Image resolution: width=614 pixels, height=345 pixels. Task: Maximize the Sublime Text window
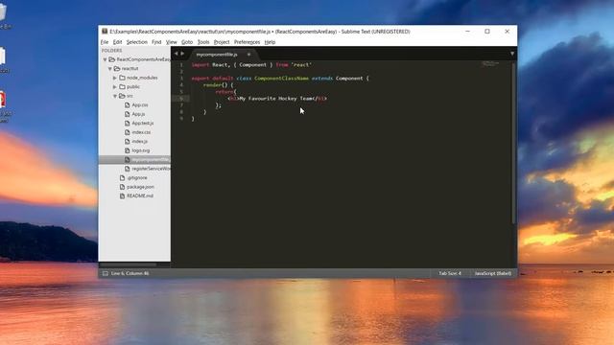point(487,32)
